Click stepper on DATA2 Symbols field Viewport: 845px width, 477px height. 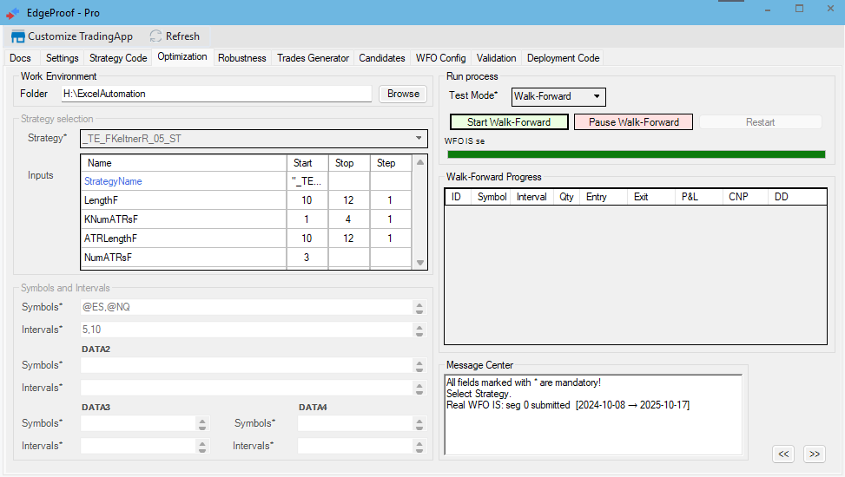pyautogui.click(x=419, y=366)
